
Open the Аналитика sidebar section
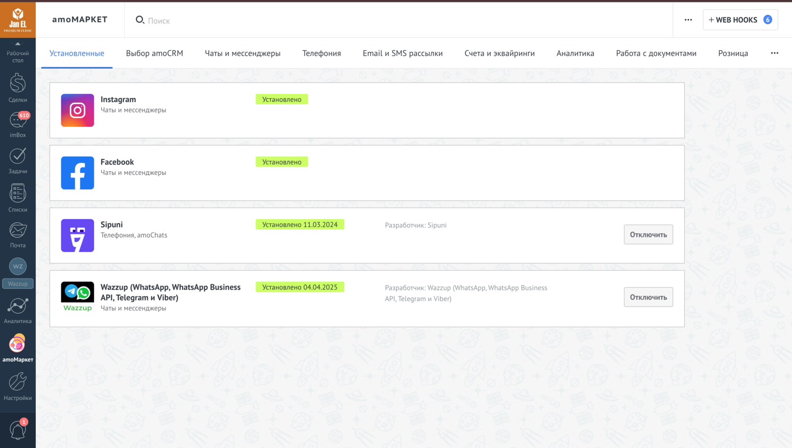(x=18, y=311)
